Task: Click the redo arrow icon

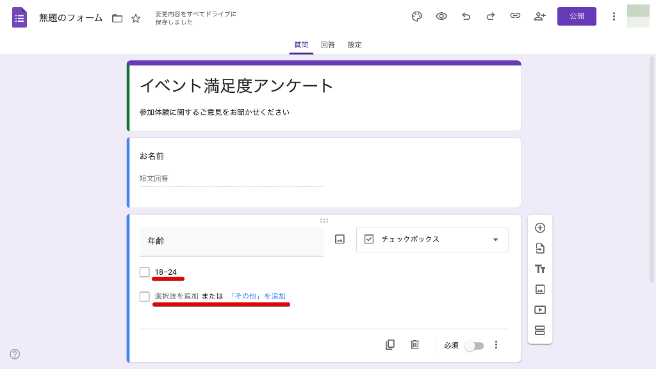Action: pyautogui.click(x=491, y=17)
